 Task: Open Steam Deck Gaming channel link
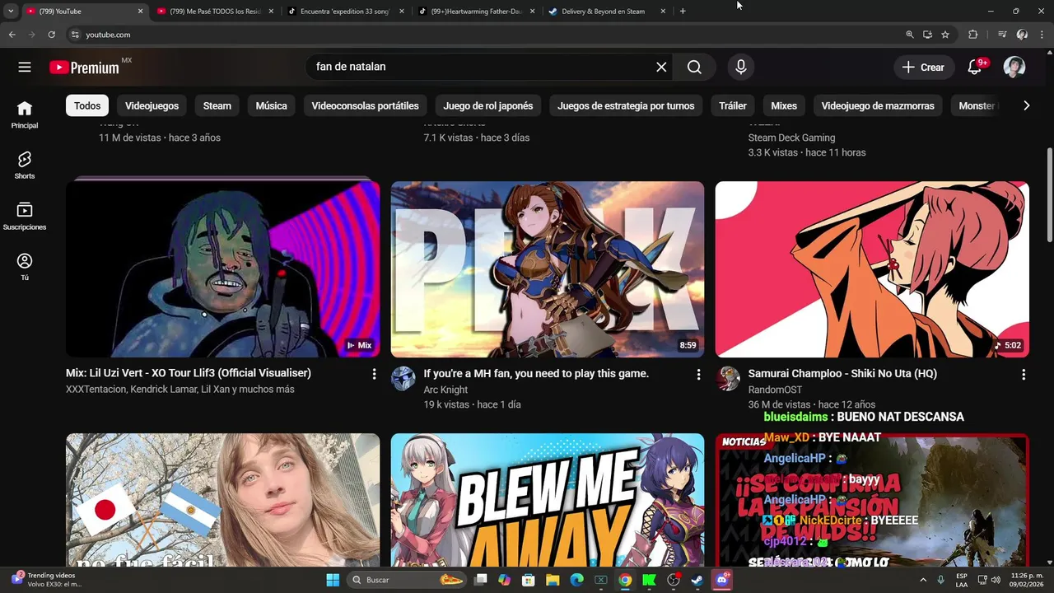(791, 138)
